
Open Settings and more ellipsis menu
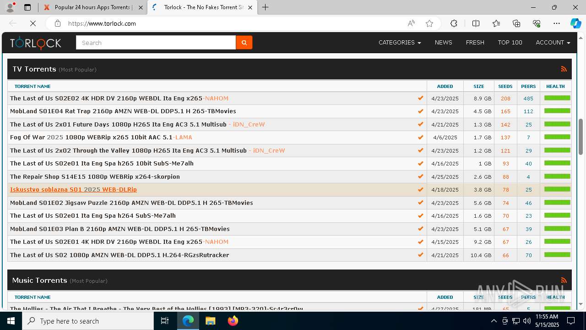click(557, 23)
